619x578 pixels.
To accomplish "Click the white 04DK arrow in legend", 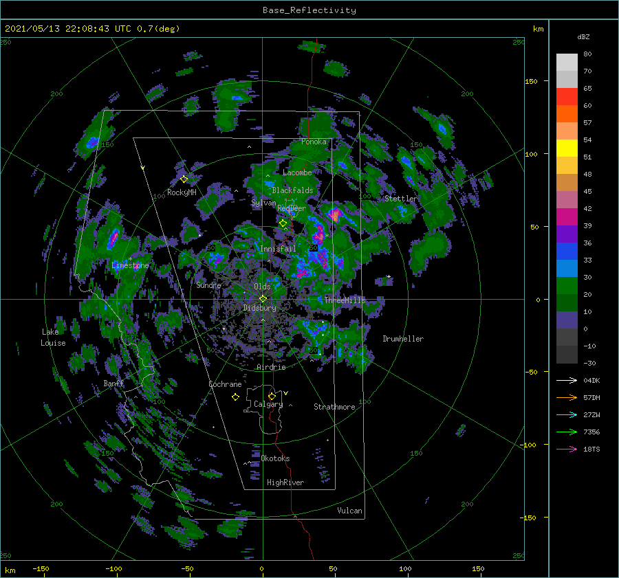I will pyautogui.click(x=567, y=380).
